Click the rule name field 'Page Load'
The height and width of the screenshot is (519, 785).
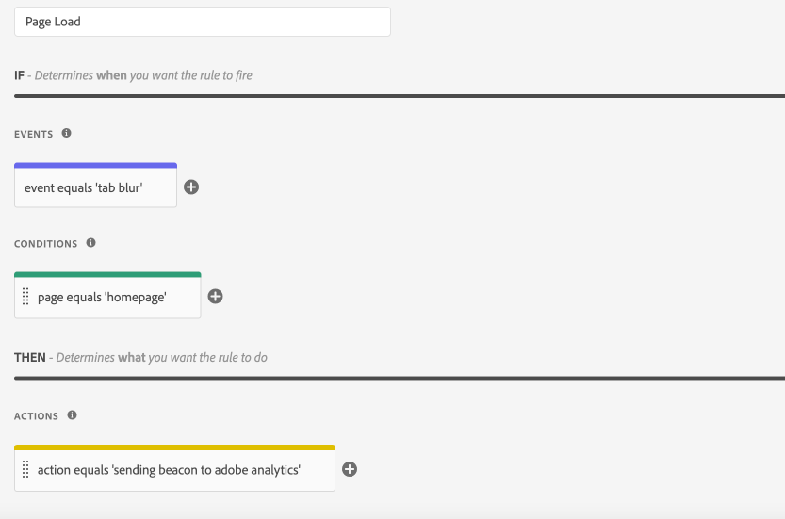pyautogui.click(x=202, y=22)
